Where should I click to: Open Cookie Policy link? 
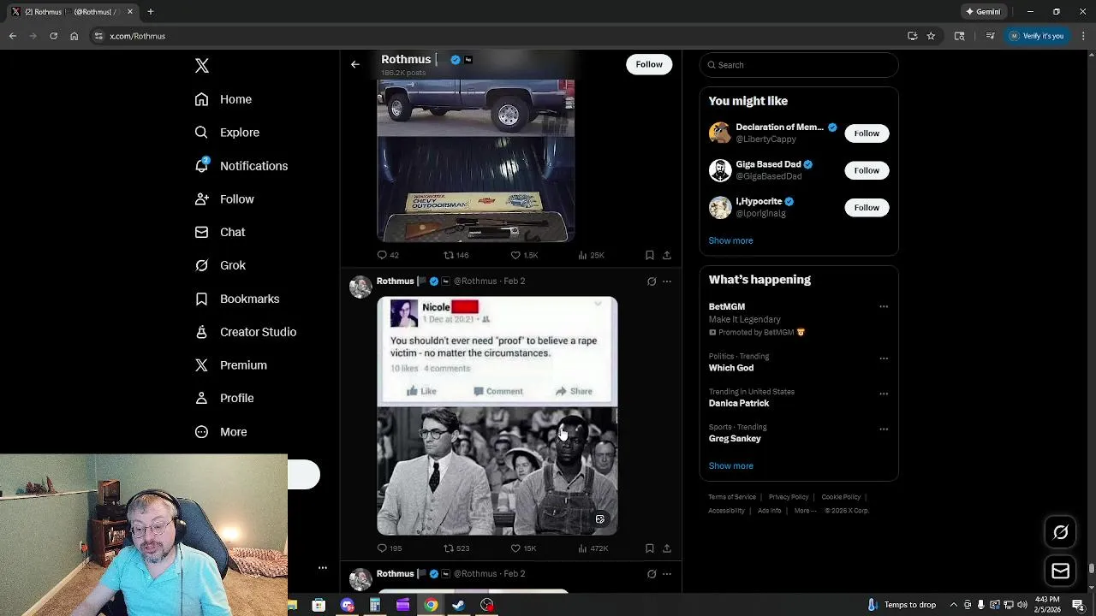841,497
